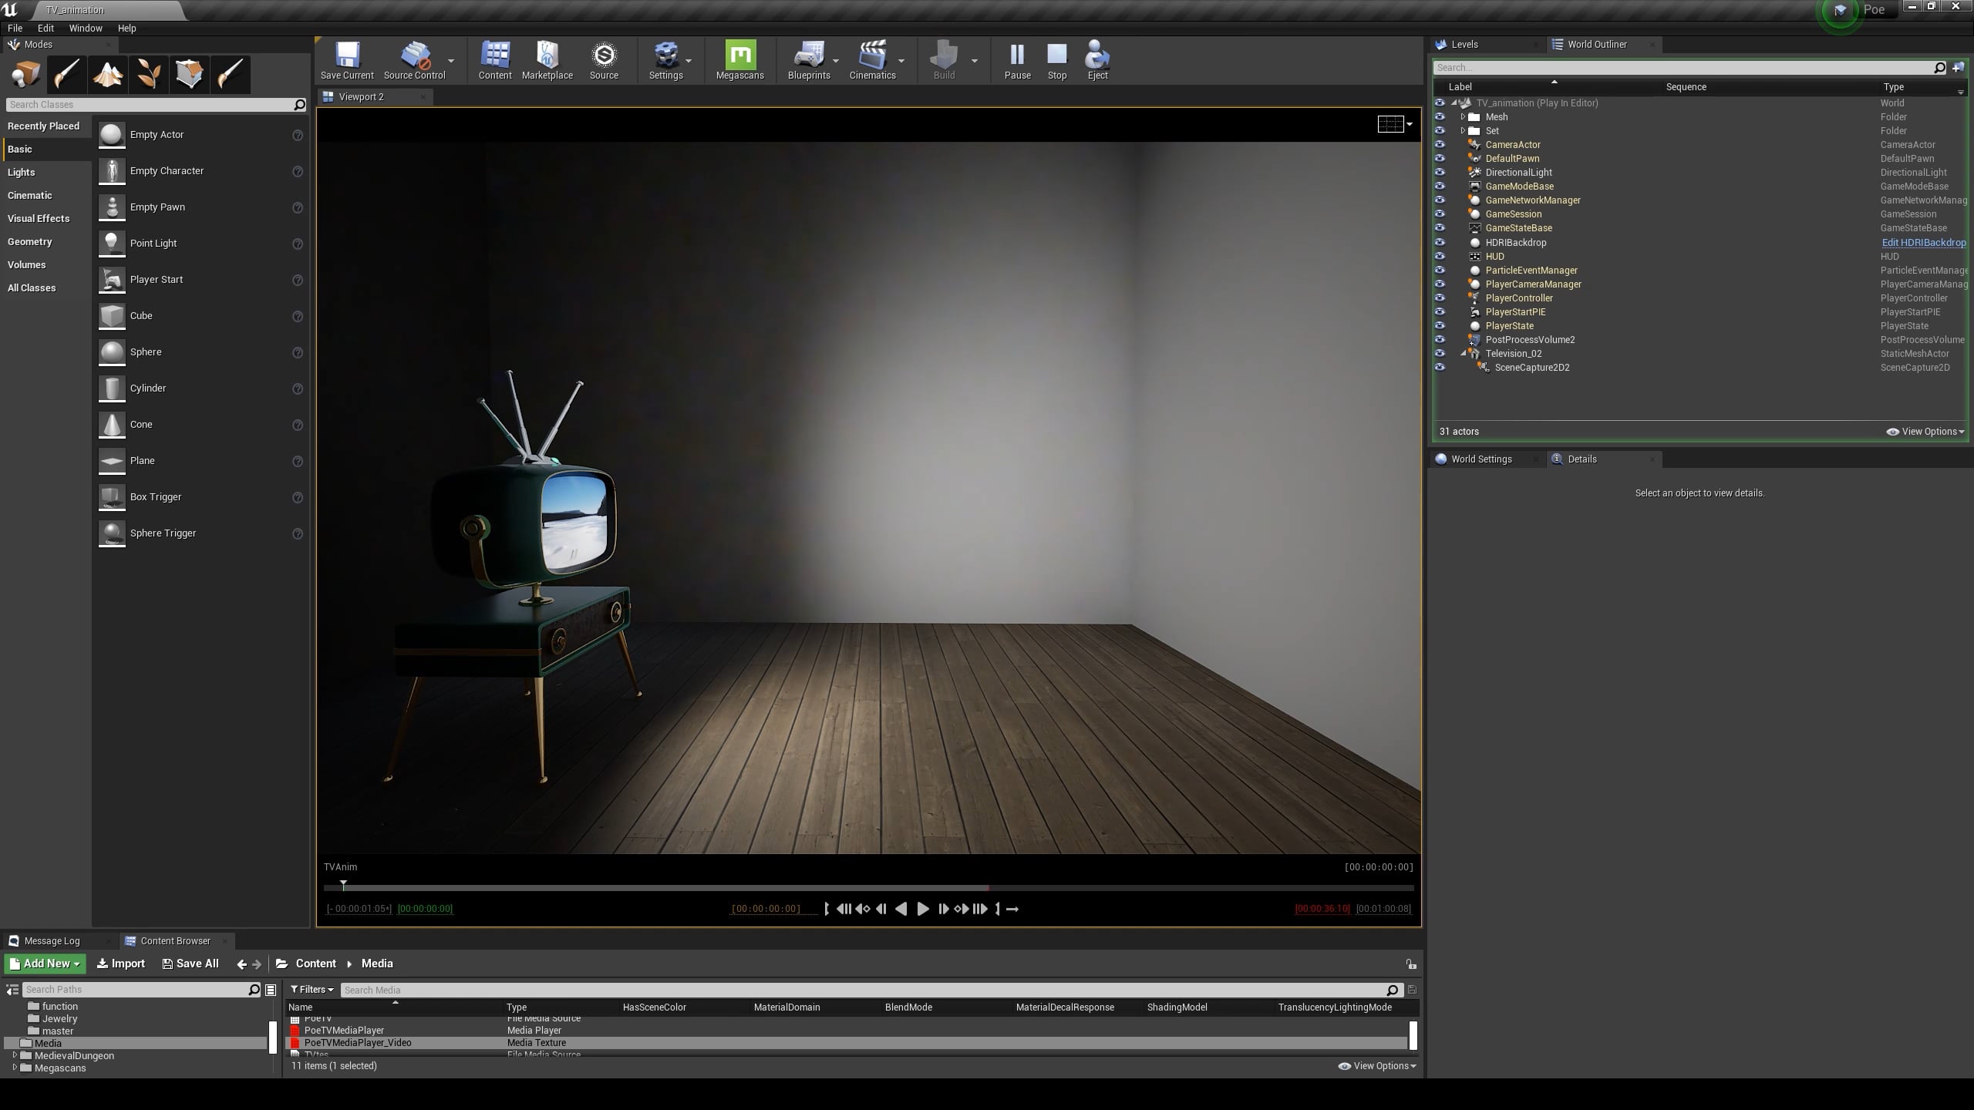Screen dimensions: 1974x1110
Task: Jump to the sequence end
Action: (980, 909)
